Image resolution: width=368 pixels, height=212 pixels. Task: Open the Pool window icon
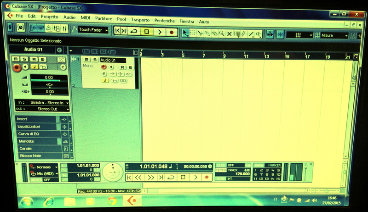57,29
